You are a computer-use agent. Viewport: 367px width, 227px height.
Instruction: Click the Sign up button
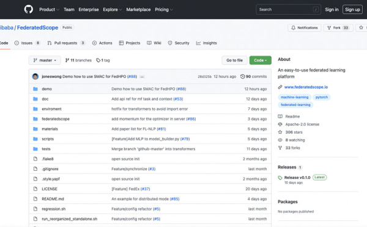coord(352,10)
